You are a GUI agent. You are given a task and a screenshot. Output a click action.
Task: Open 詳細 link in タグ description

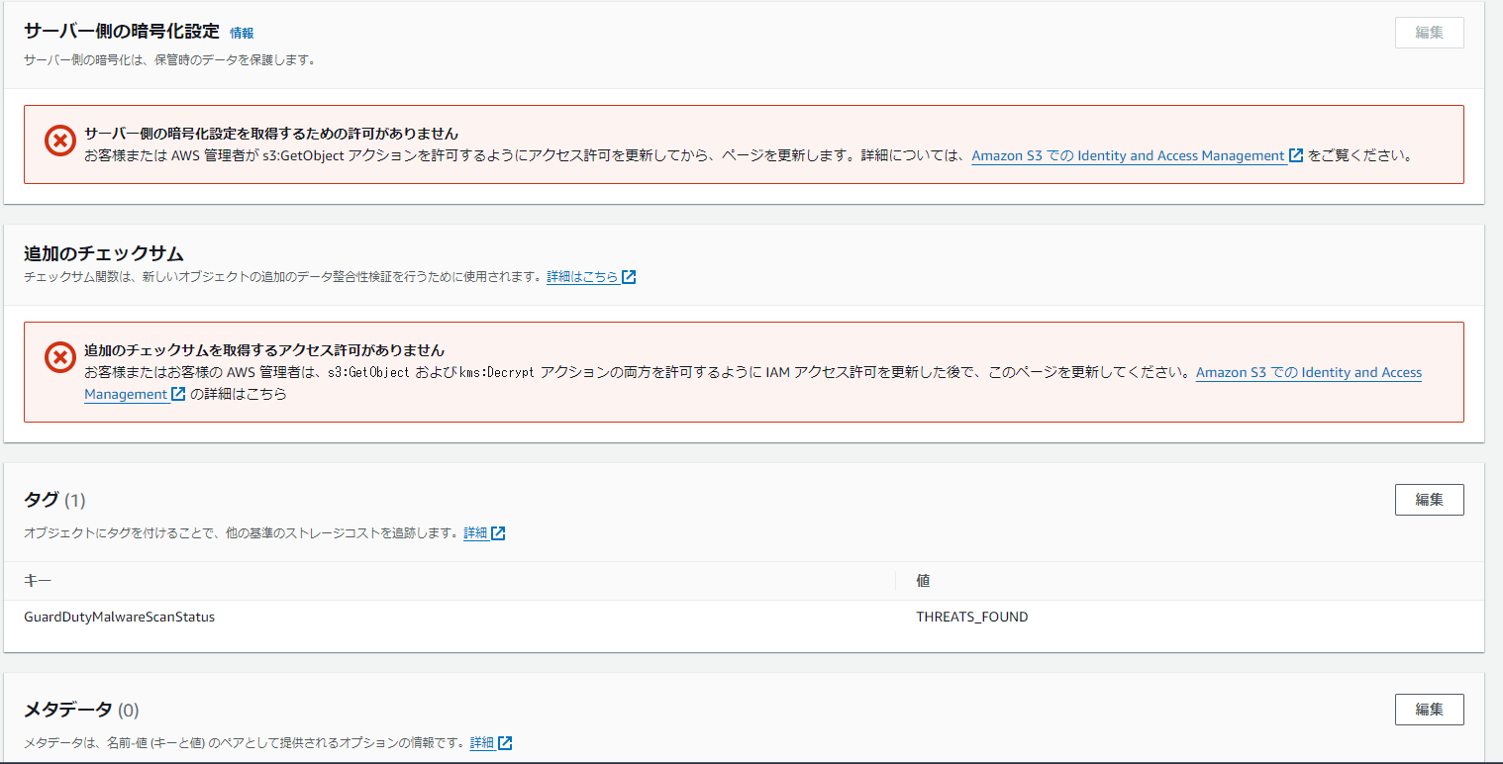pyautogui.click(x=475, y=533)
